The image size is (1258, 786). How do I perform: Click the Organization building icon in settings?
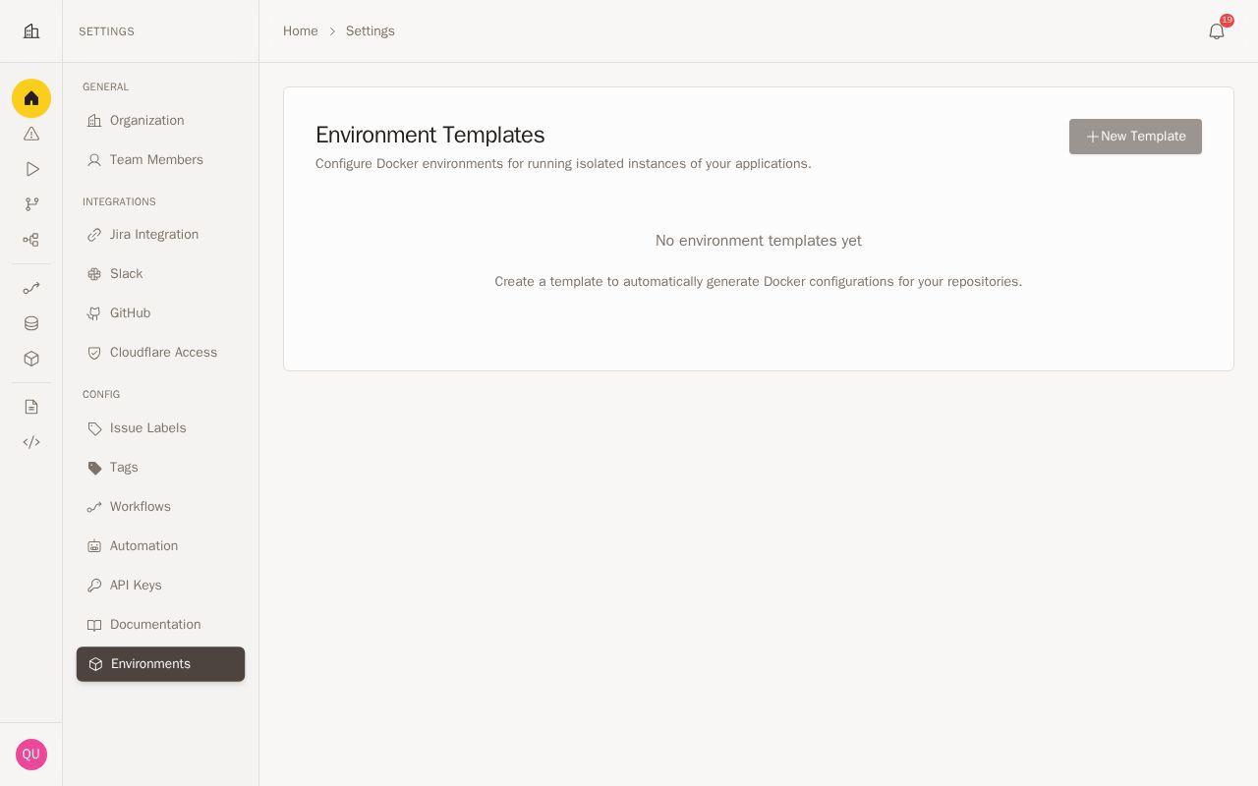point(94,121)
